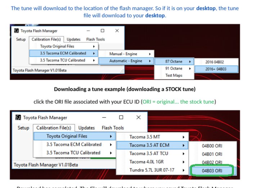Open Calibration File(s) menu in lower window
This screenshot has width=256, height=188.
pos(54,128)
